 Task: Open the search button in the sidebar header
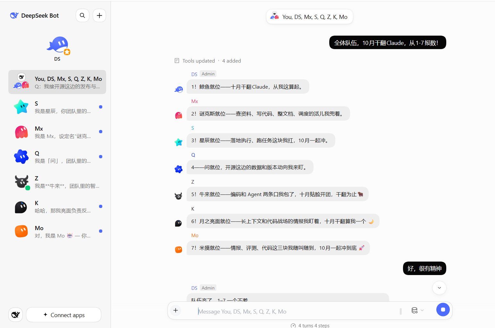[x=82, y=15]
